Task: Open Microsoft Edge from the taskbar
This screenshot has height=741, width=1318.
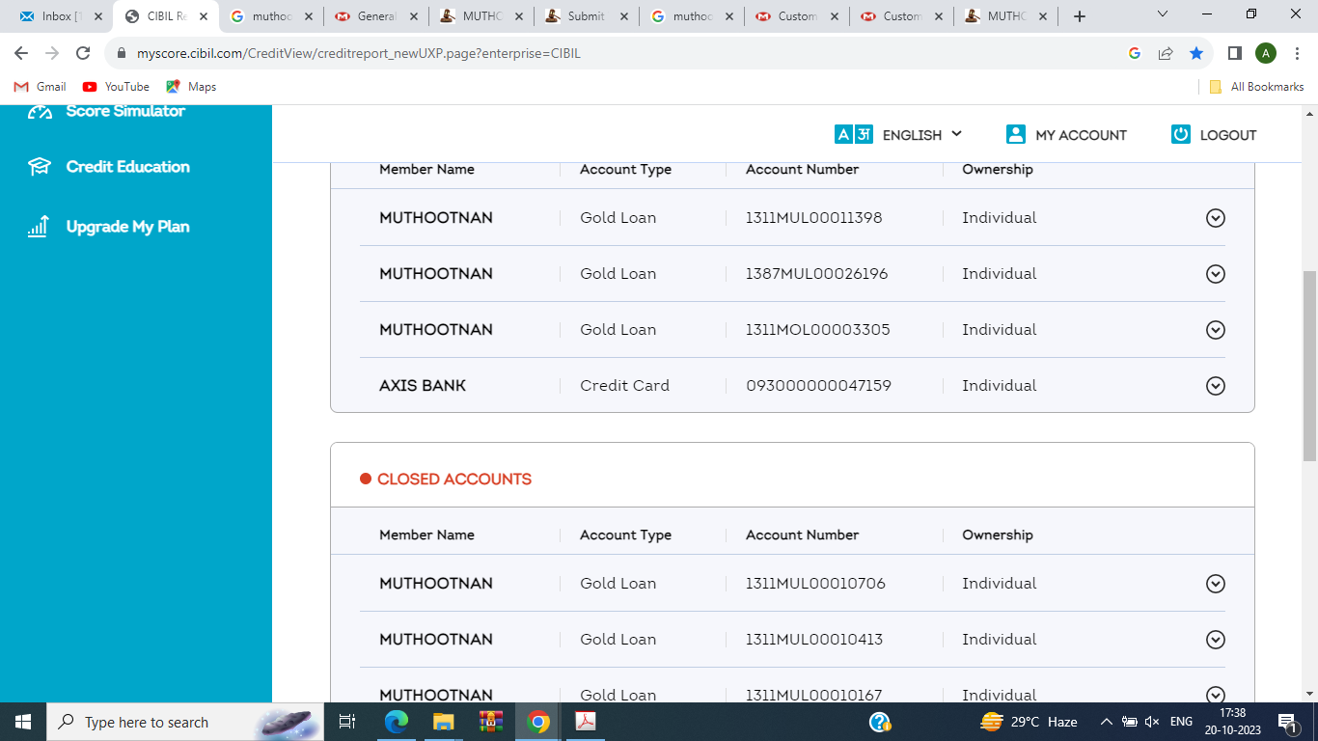Action: click(x=397, y=722)
